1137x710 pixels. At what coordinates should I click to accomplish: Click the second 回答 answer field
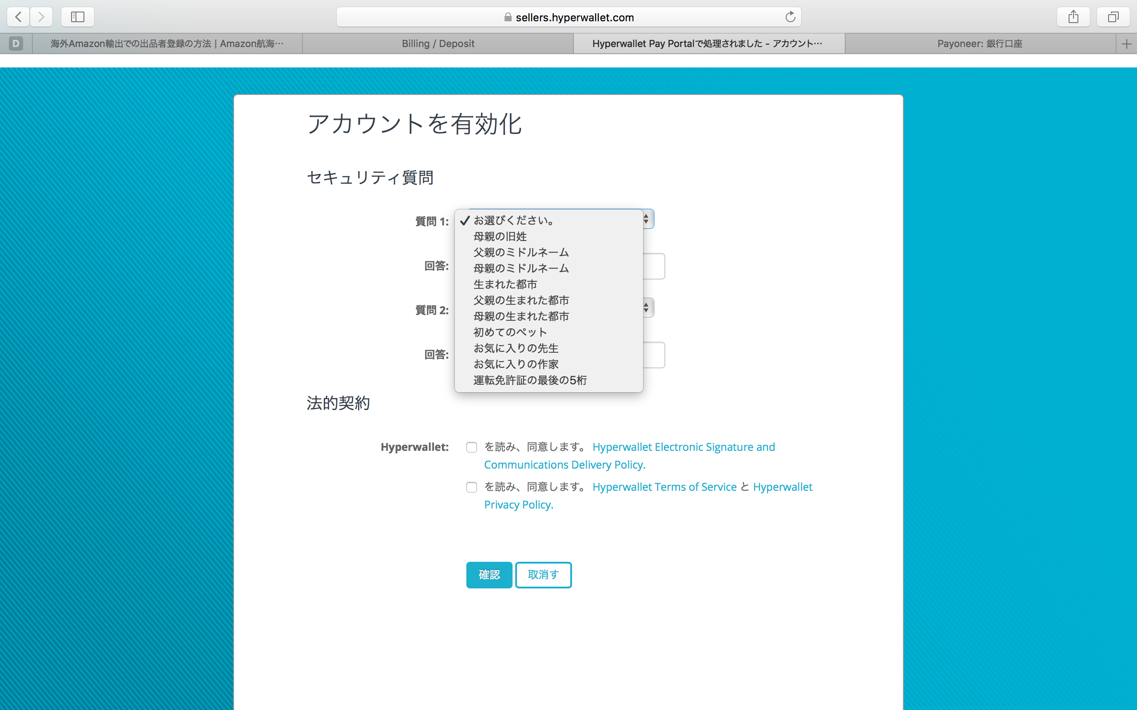(653, 355)
